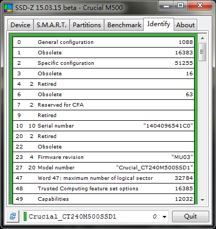Click the refresh drives icon button
This screenshot has height=229, width=216.
(13, 216)
